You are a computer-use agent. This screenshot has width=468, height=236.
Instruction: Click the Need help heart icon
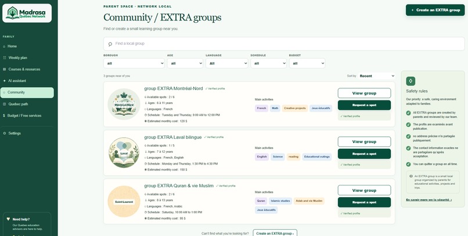8,219
